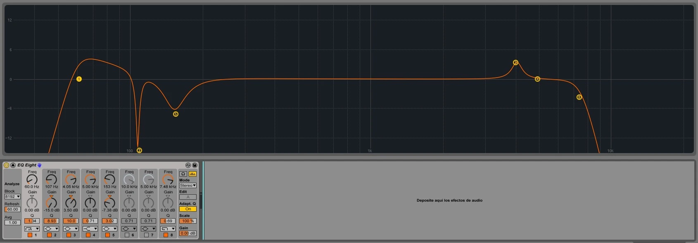698x243 pixels.
Task: Click the blue hand icon next to EQ Eight
Action: pyautogui.click(x=40, y=165)
